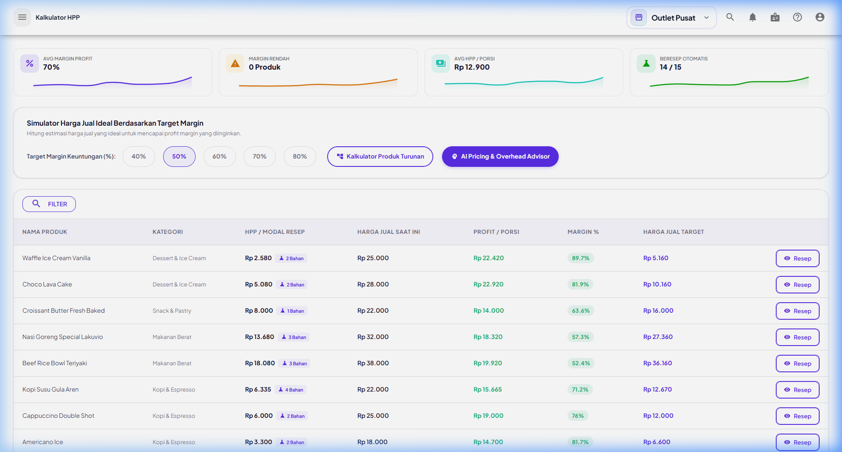This screenshot has width=842, height=452.
Task: Click the ID badge icon in header
Action: [775, 17]
